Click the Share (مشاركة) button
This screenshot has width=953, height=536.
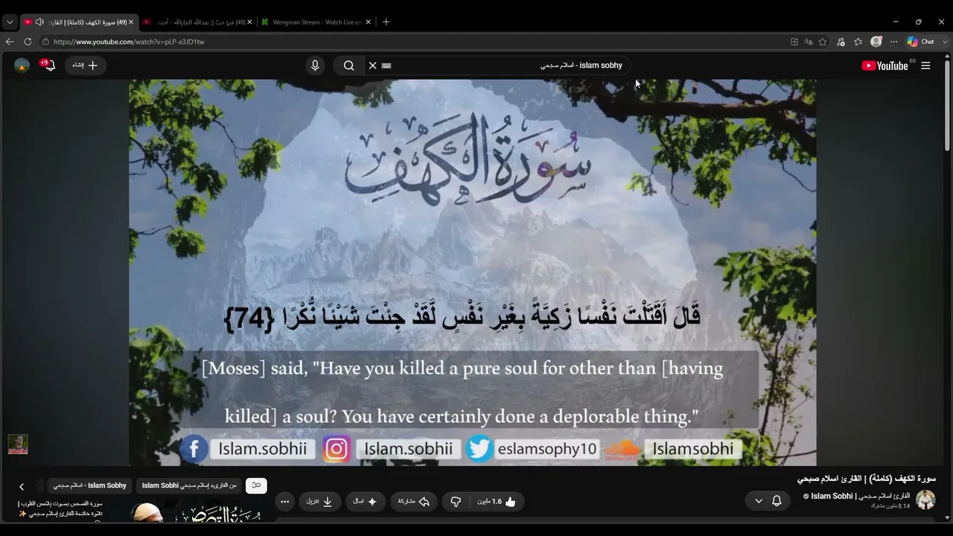pos(413,502)
